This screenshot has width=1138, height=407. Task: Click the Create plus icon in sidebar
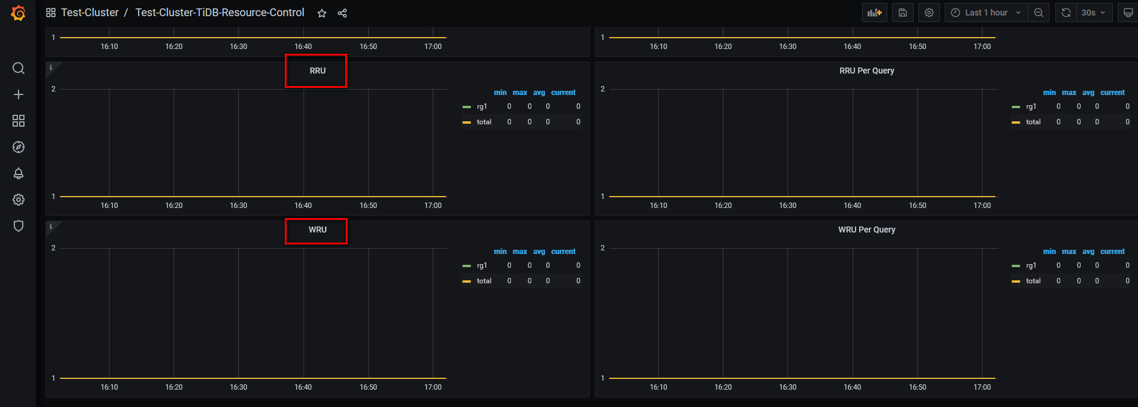[19, 94]
